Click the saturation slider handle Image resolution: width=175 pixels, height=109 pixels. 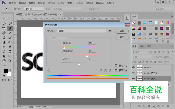(x=87, y=56)
